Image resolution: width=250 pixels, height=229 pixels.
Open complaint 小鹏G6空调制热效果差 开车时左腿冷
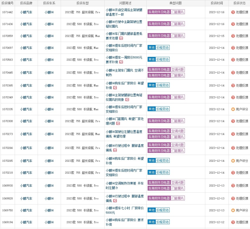coord(125,186)
